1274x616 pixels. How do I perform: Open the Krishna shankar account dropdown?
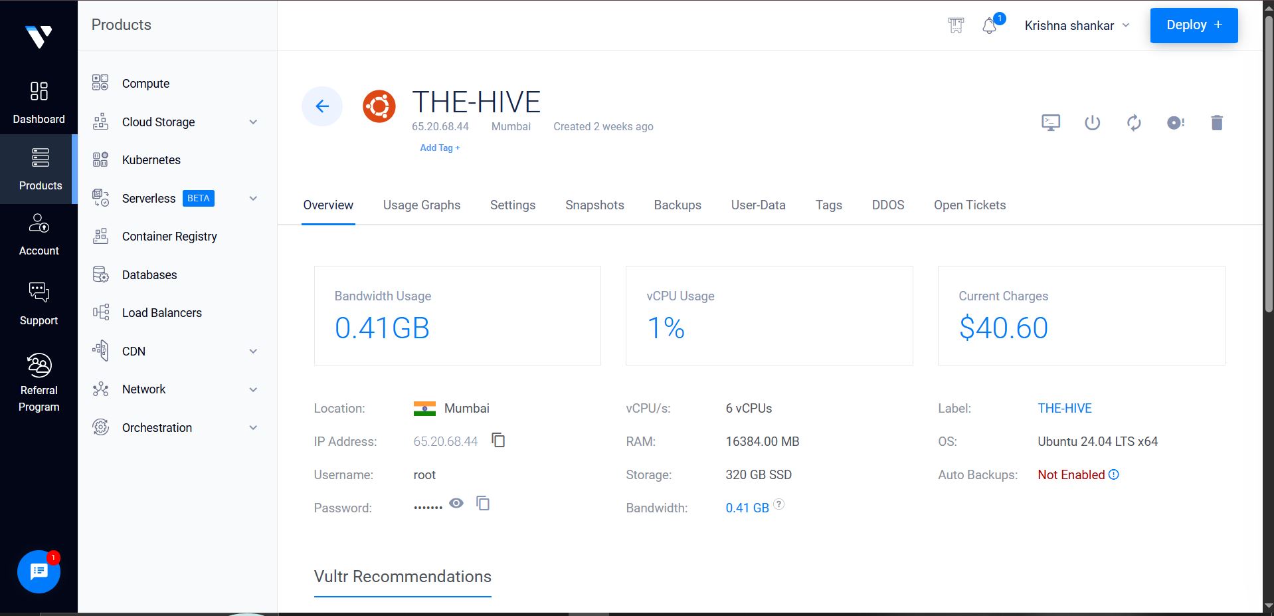[1076, 25]
